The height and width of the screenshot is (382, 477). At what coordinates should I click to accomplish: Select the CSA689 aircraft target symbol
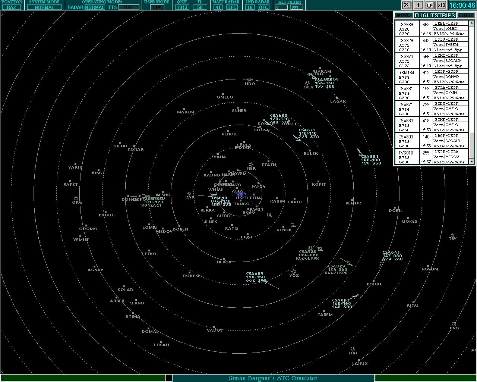(267, 282)
